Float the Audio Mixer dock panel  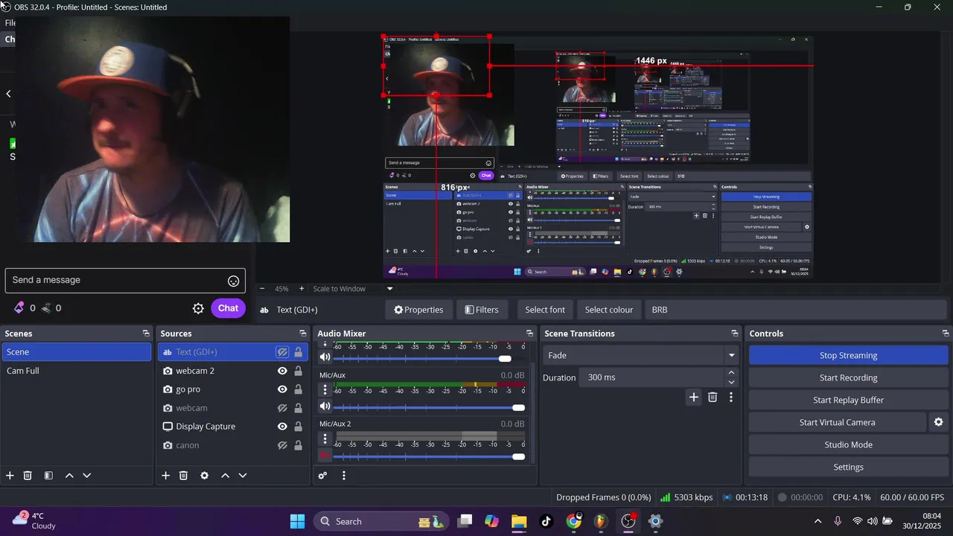click(529, 334)
